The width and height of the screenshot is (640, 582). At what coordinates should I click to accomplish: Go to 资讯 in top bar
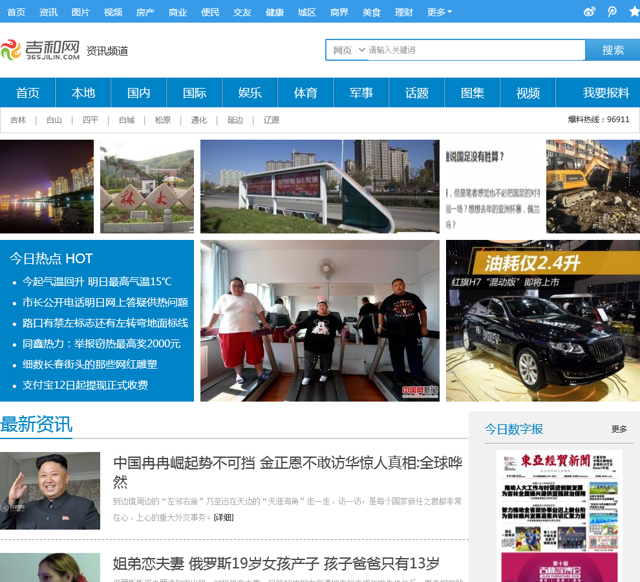tap(48, 12)
